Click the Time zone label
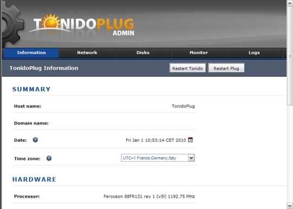293x209 pixels. 27,159
